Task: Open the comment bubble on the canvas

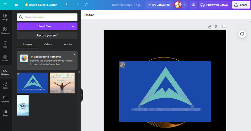Action: 242,34
